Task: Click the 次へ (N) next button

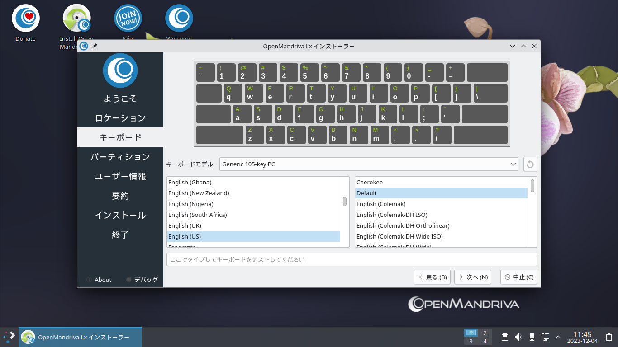Action: 473,277
